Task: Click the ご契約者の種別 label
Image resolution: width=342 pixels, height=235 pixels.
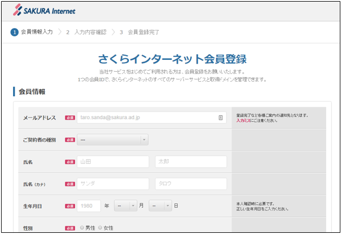Action: click(x=39, y=140)
